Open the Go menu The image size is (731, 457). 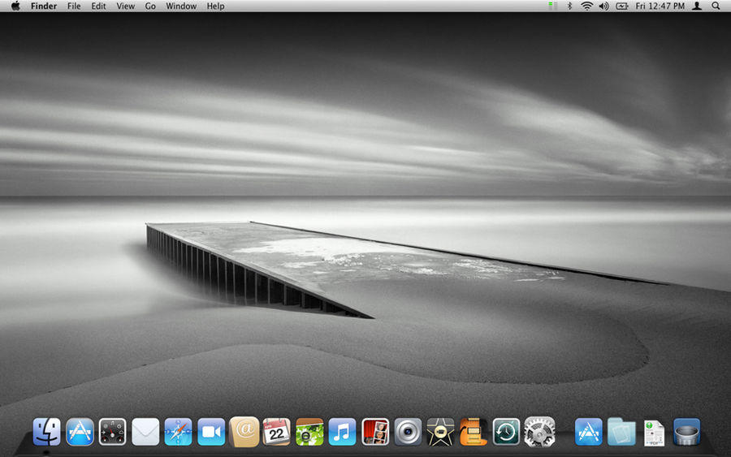(x=150, y=6)
